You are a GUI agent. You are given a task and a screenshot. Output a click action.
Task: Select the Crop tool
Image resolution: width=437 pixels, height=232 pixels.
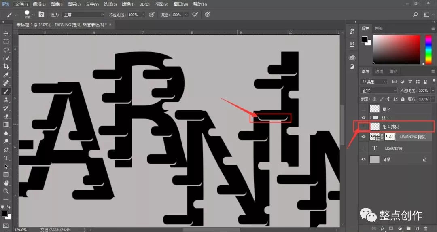[x=6, y=66]
